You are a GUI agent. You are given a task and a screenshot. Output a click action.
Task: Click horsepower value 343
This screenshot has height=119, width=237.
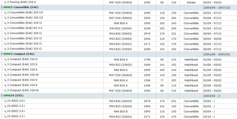(x=174, y=28)
